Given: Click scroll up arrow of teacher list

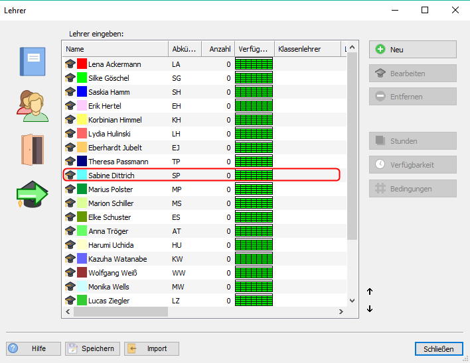Looking at the screenshot, I should coord(352,48).
